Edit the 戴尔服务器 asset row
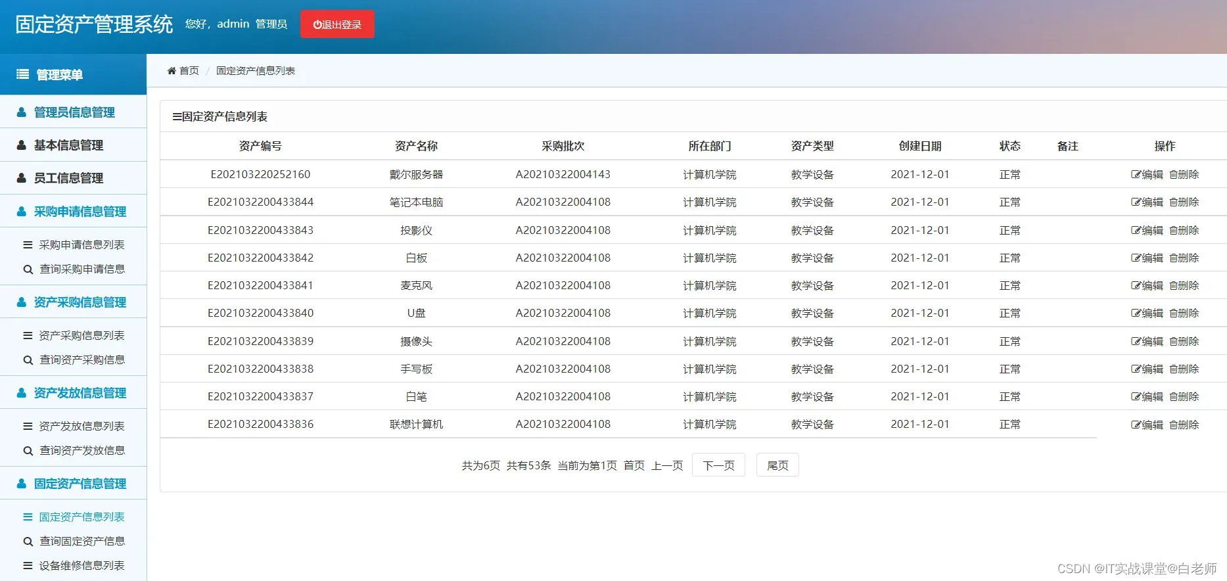Viewport: 1227px width, 581px height. pyautogui.click(x=1147, y=174)
